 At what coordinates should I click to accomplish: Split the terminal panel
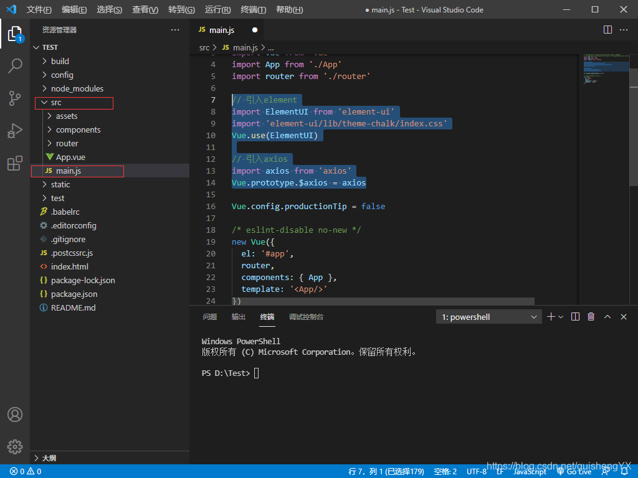coord(575,317)
